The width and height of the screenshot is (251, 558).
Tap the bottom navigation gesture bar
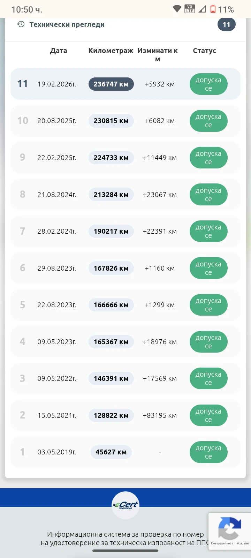[x=125, y=551]
